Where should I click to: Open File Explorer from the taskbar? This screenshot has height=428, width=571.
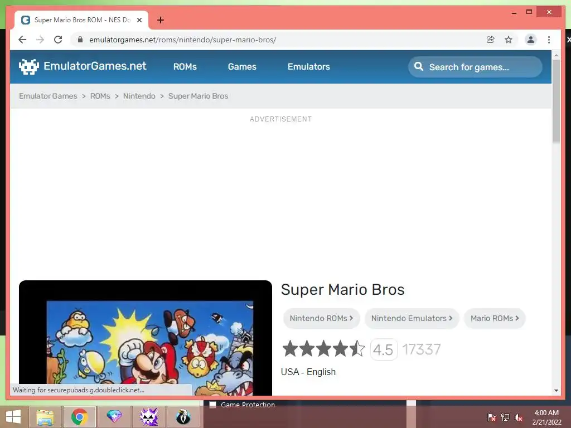point(45,417)
